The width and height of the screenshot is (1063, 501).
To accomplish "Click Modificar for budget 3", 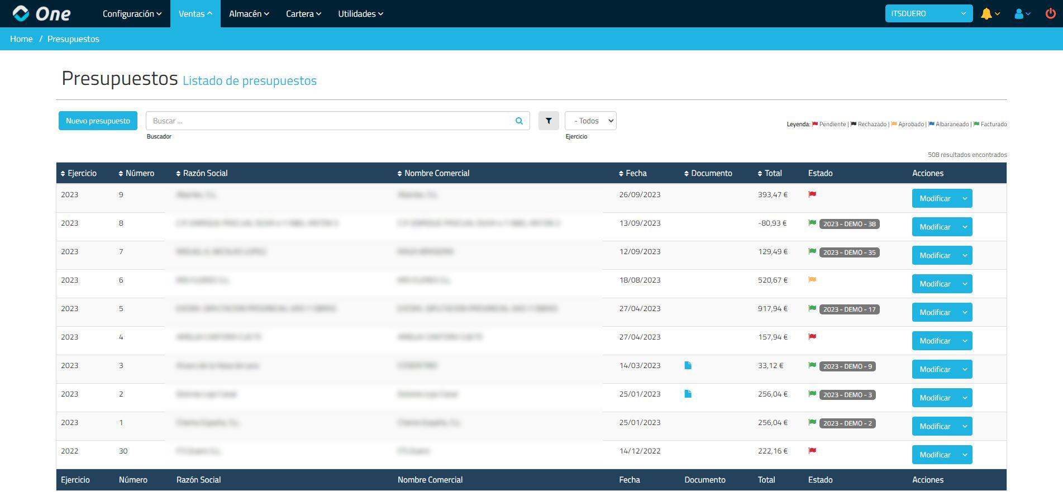I will pos(935,369).
